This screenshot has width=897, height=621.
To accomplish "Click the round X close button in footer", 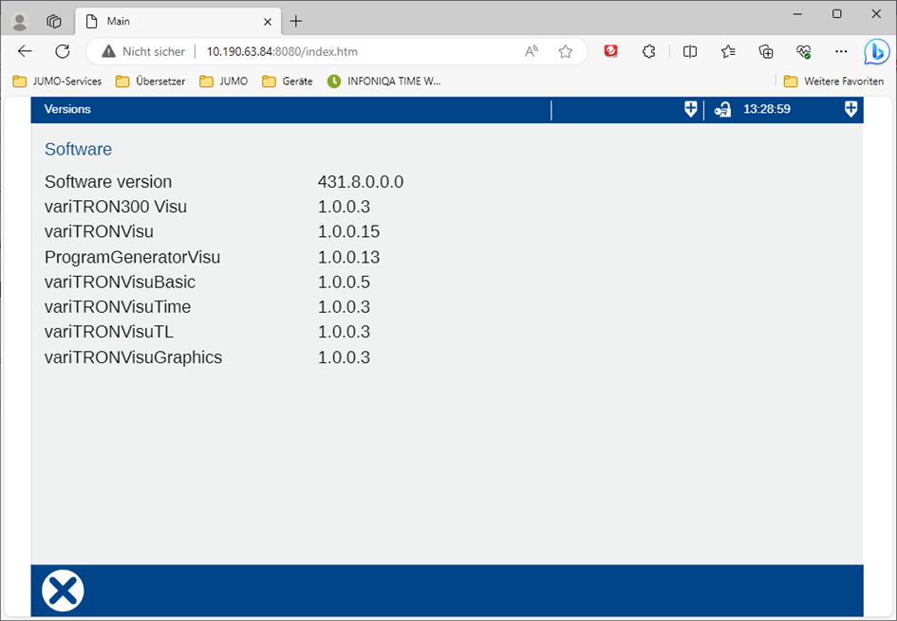I will [x=63, y=591].
